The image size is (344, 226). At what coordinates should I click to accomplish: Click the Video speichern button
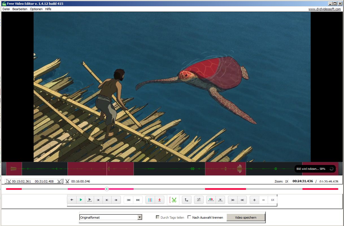tap(246, 218)
